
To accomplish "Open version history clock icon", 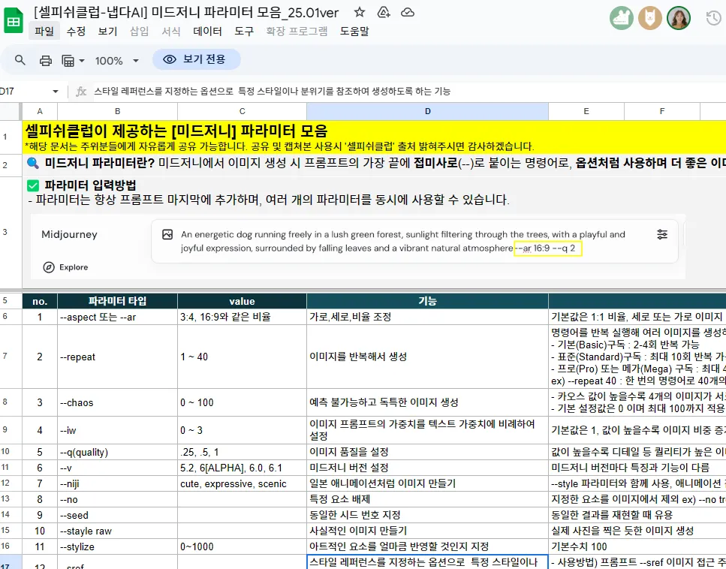I will coord(713,18).
